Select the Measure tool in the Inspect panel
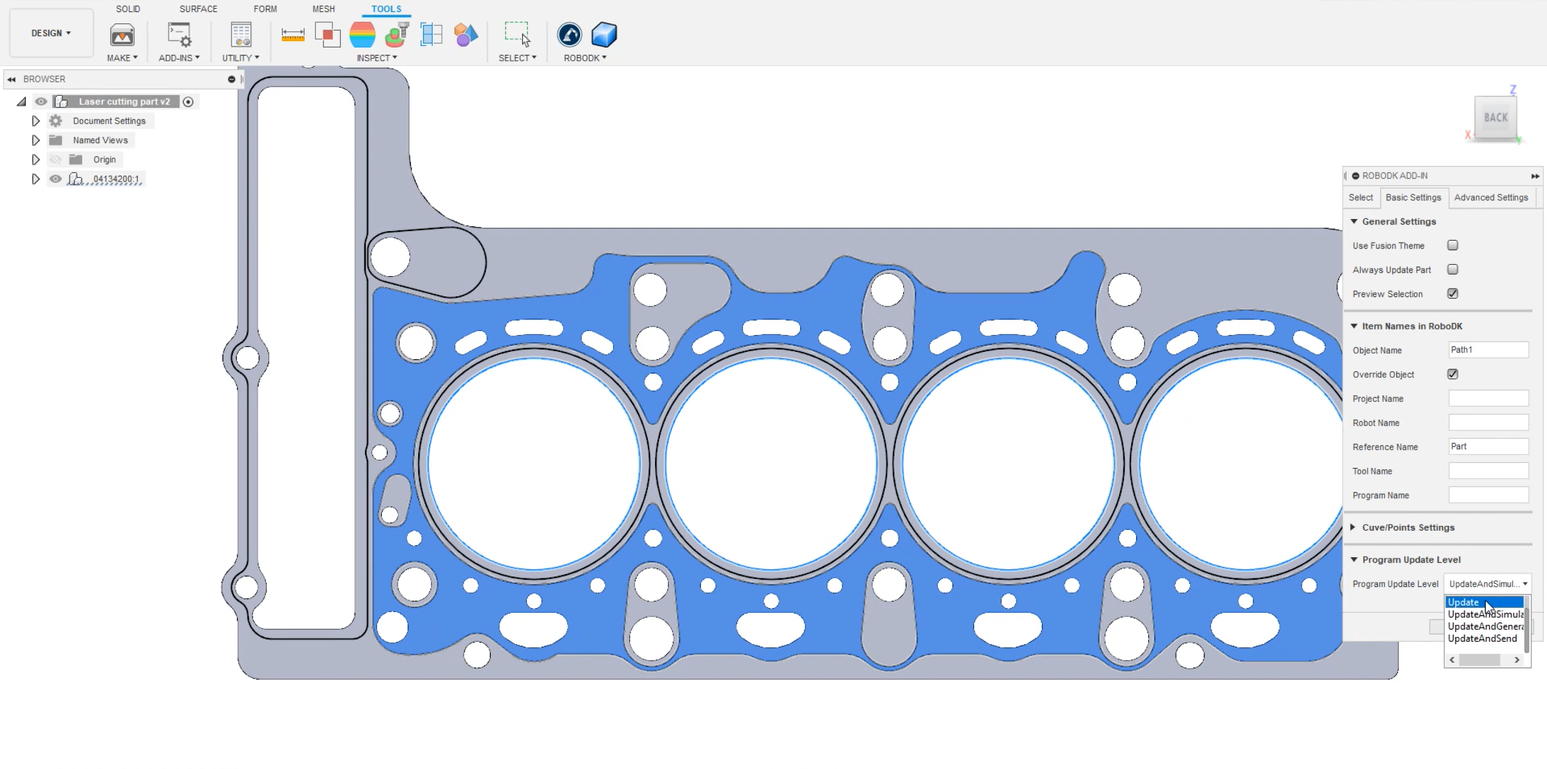Viewport: 1547px width, 769px height. click(x=293, y=35)
